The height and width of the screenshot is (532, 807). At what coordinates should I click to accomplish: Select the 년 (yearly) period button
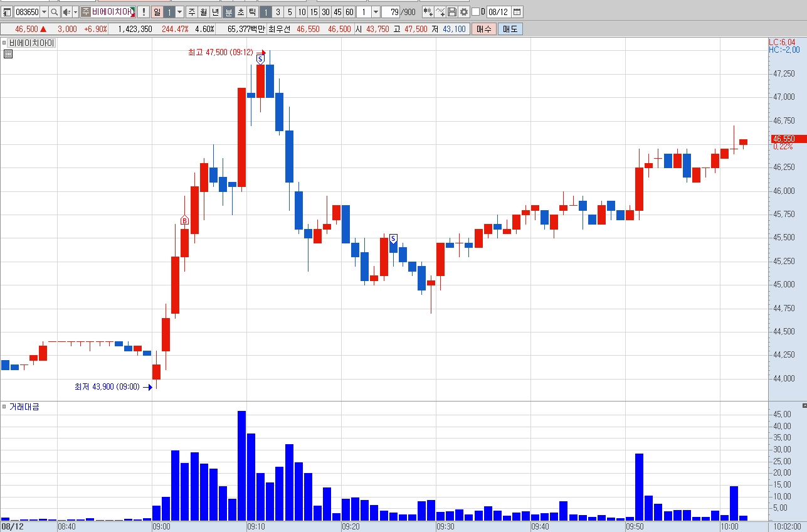point(216,12)
